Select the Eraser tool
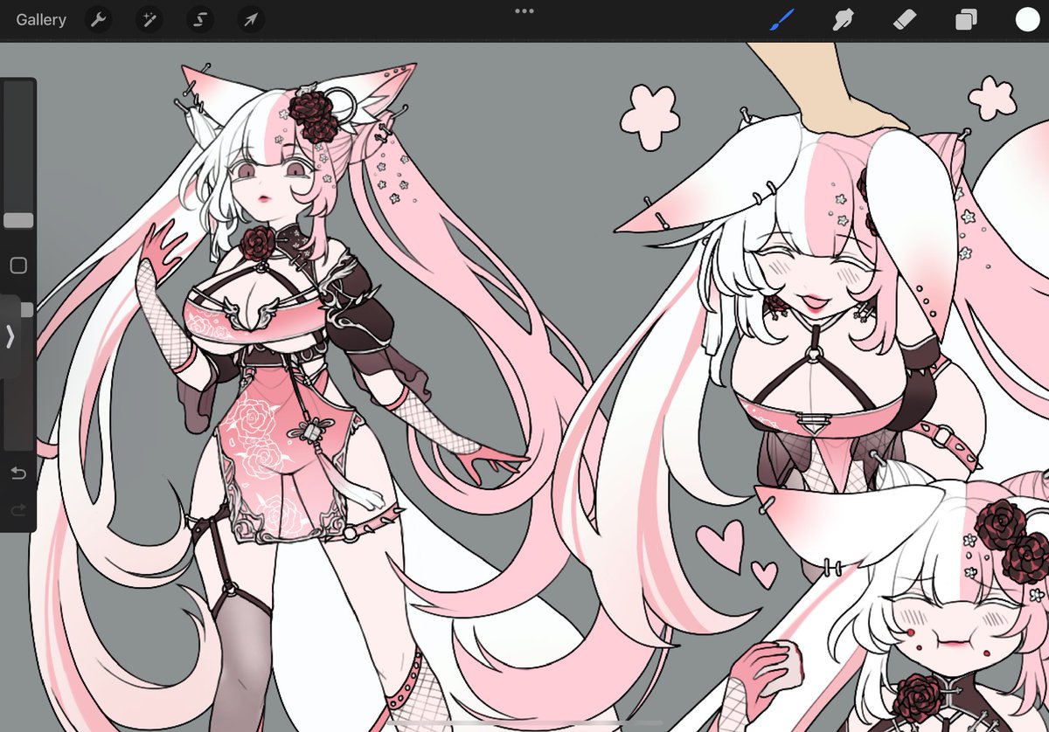 pos(905,19)
